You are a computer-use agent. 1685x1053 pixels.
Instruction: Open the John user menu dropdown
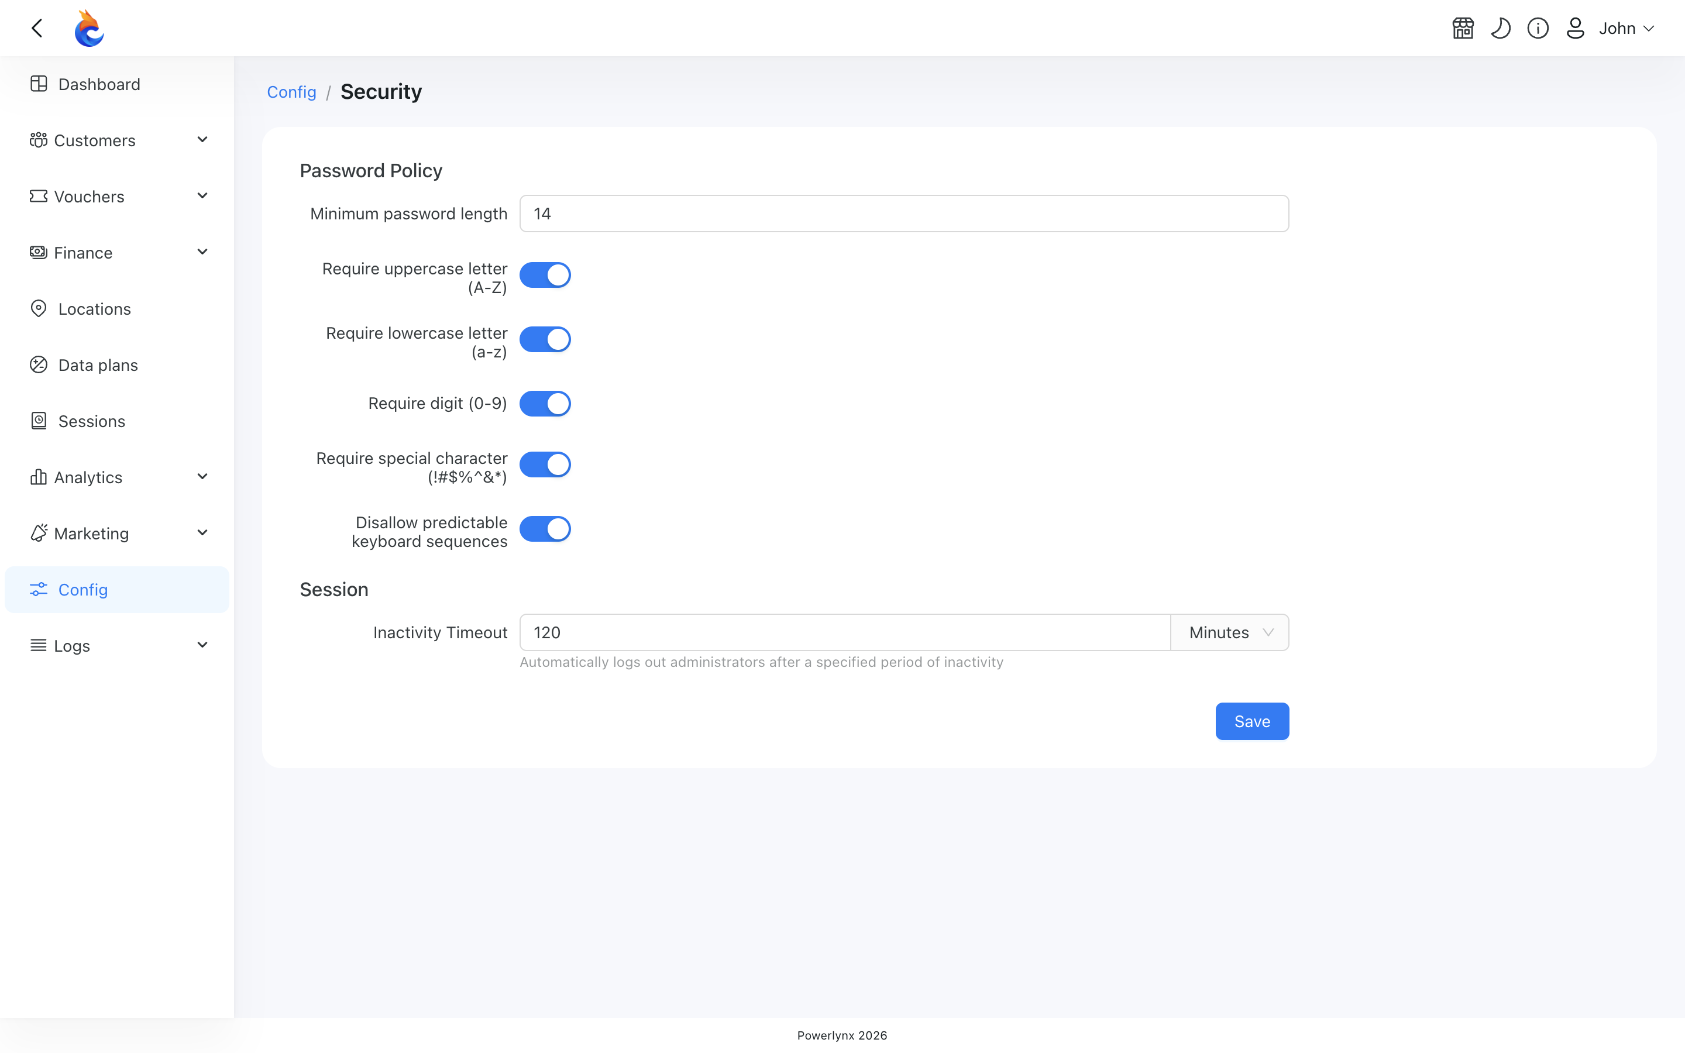click(x=1626, y=28)
